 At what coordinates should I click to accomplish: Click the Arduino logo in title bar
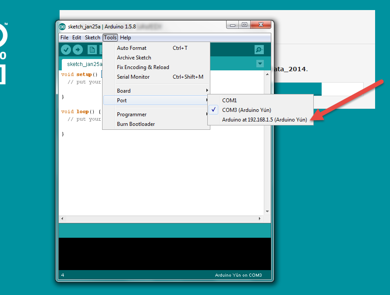tap(62, 27)
